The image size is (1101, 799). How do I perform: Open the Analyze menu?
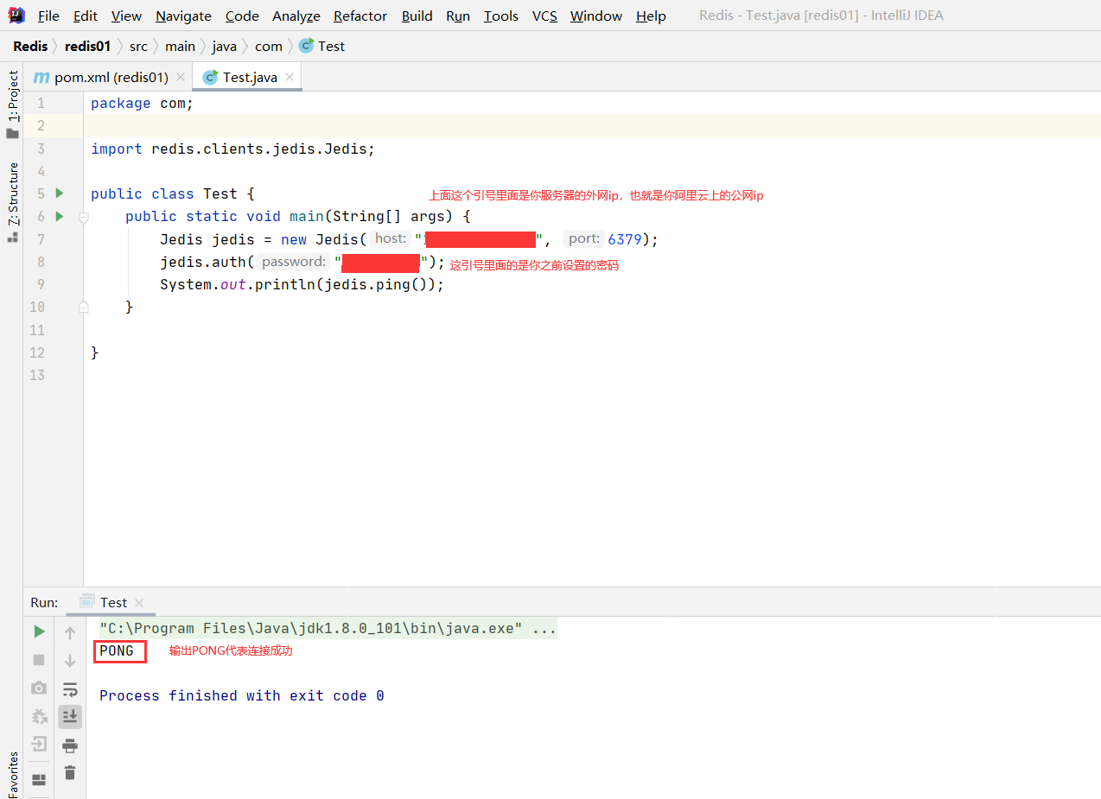pos(296,16)
